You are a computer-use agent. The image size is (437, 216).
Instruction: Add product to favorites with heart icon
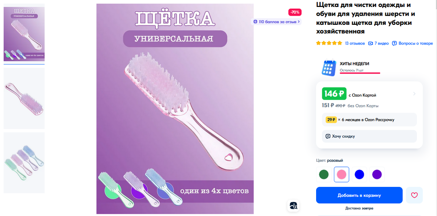click(x=414, y=195)
